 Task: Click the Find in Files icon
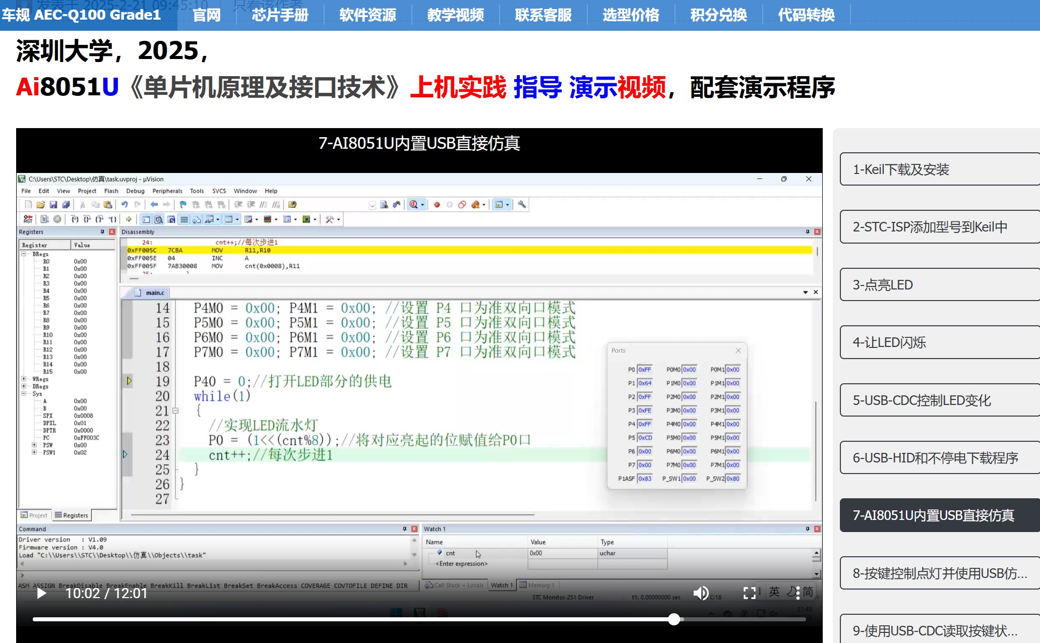click(x=384, y=205)
